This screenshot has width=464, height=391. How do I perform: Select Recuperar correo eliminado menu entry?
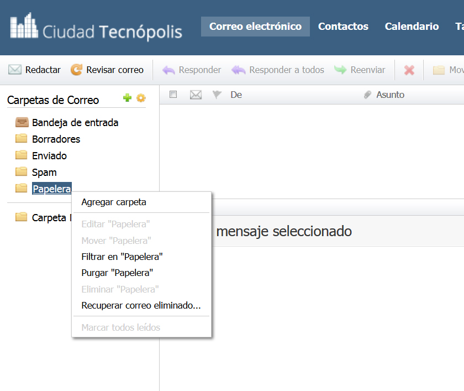coord(141,305)
